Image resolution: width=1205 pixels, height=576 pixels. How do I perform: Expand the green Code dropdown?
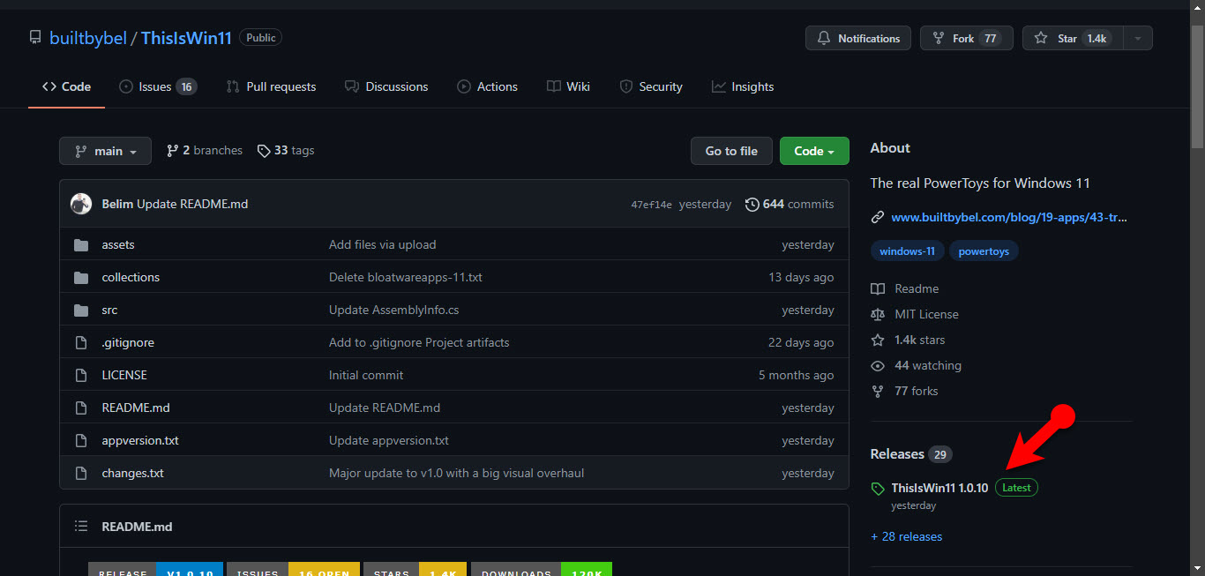(x=813, y=151)
